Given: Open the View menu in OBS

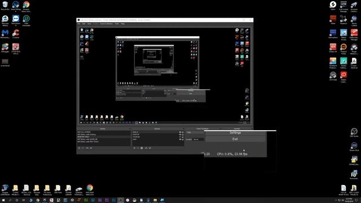Looking at the screenshot, I should click(x=89, y=24).
